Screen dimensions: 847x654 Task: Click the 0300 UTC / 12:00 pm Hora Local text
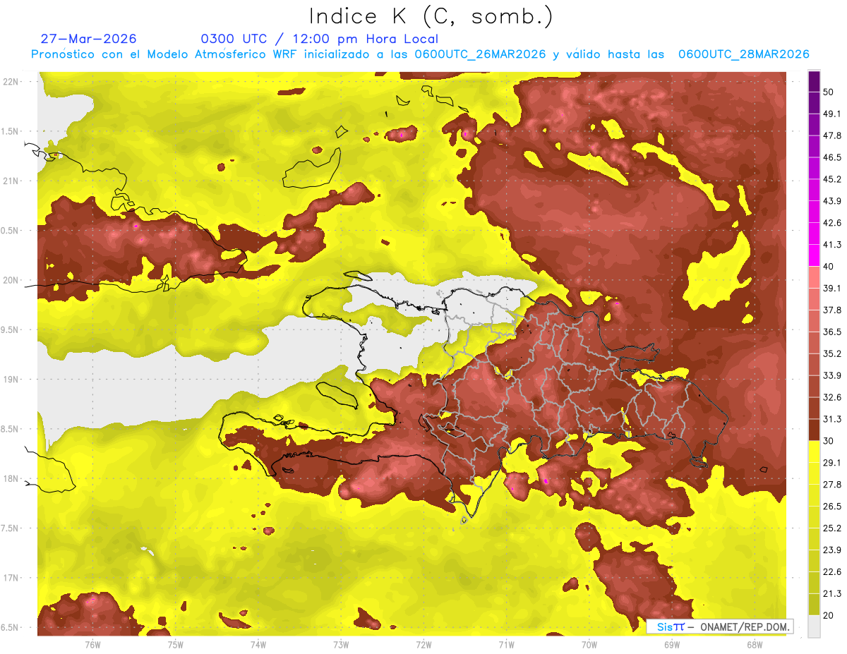pyautogui.click(x=320, y=39)
